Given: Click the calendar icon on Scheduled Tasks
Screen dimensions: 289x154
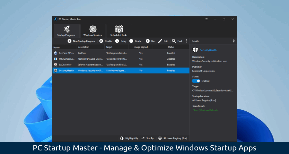Looking at the screenshot, I should click(119, 29).
